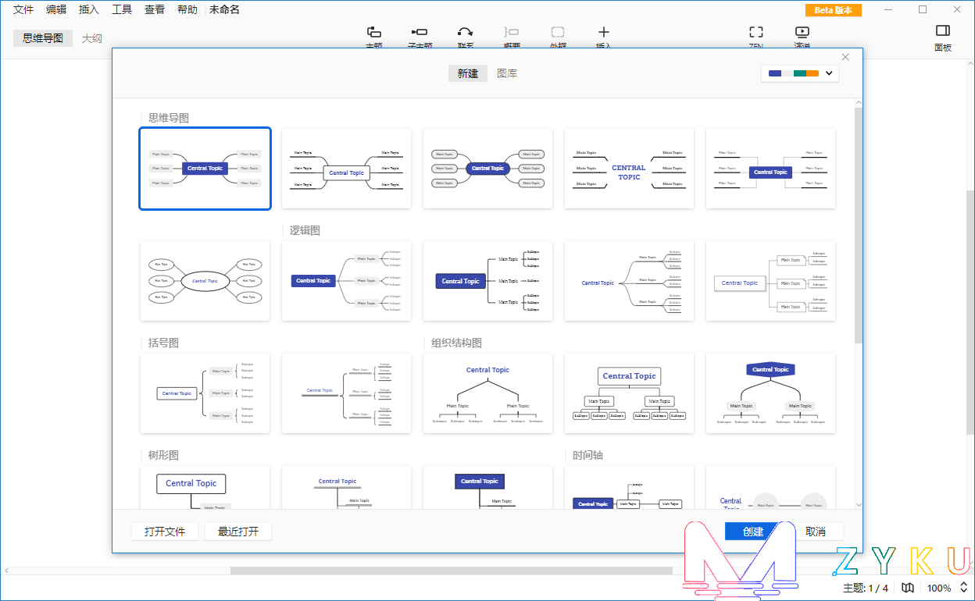This screenshot has width=975, height=601.
Task: Choose mind map template with outlined Central Topic box
Action: click(x=347, y=169)
